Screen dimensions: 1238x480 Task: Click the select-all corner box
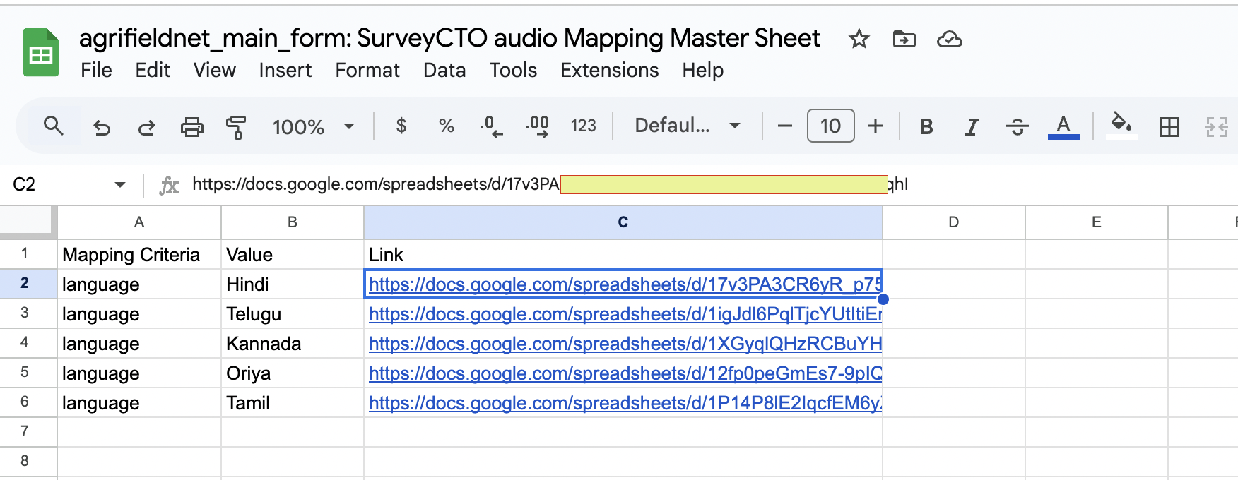click(27, 221)
